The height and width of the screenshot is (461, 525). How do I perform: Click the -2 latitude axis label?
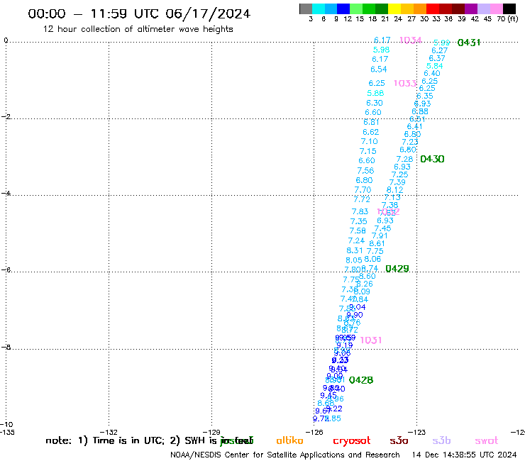click(6, 117)
